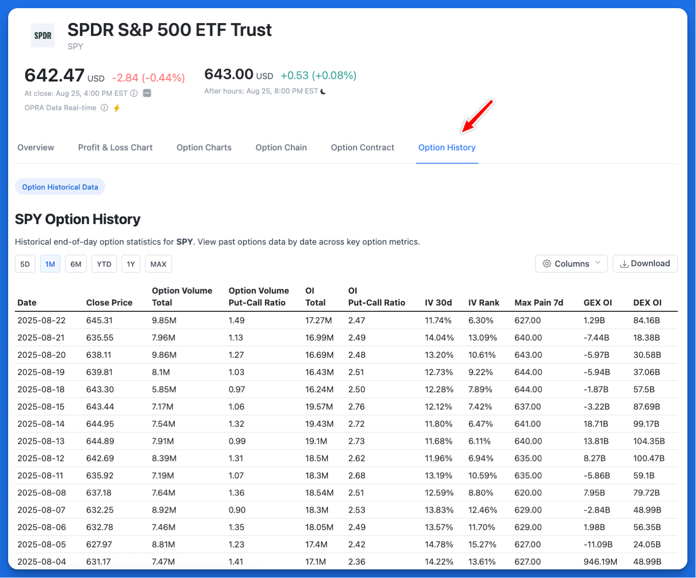Viewport: 696px width, 578px height.
Task: Open the Overview tab
Action: pos(35,148)
